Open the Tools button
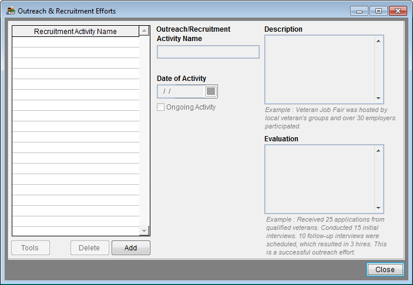Viewport: 413px width, 285px height. coord(31,247)
